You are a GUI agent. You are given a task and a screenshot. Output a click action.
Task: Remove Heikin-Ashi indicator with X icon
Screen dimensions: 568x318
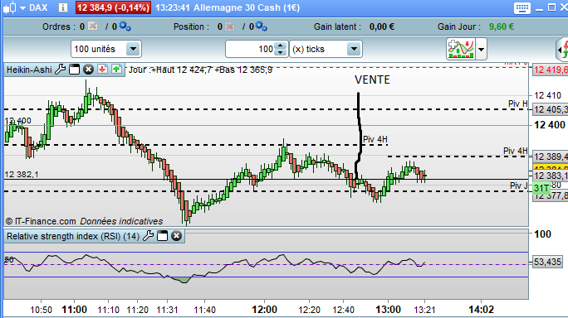(x=88, y=70)
